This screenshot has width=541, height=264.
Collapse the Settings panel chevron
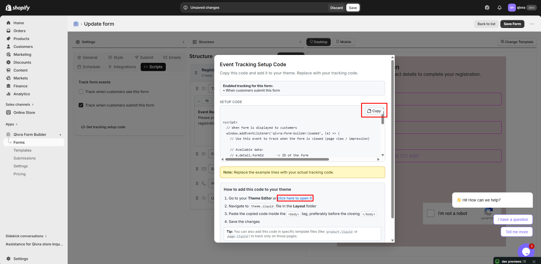click(183, 42)
